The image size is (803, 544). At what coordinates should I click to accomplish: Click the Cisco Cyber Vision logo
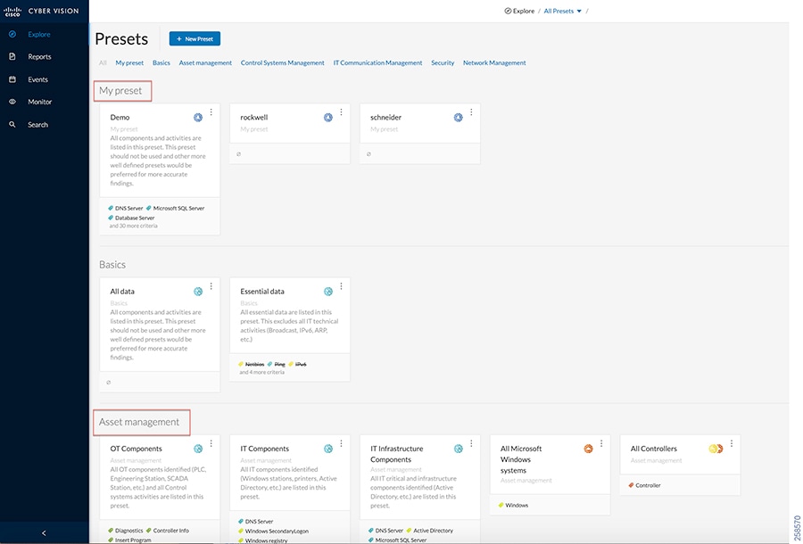tap(41, 11)
